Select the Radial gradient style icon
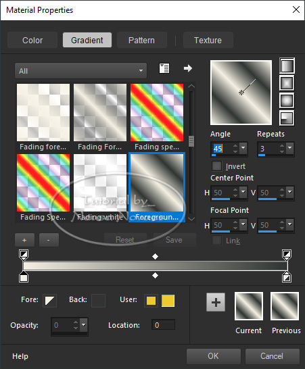 (287, 118)
